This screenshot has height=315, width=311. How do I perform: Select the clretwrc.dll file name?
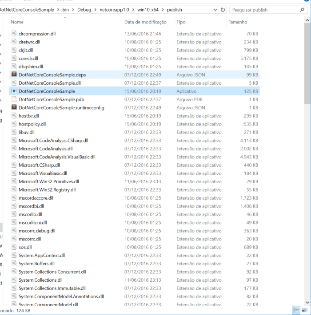pos(29,42)
